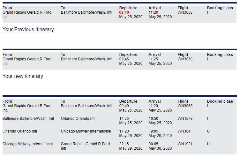Click the 11:25 arrival time
Screen dimensions: 240x157
click(153, 59)
